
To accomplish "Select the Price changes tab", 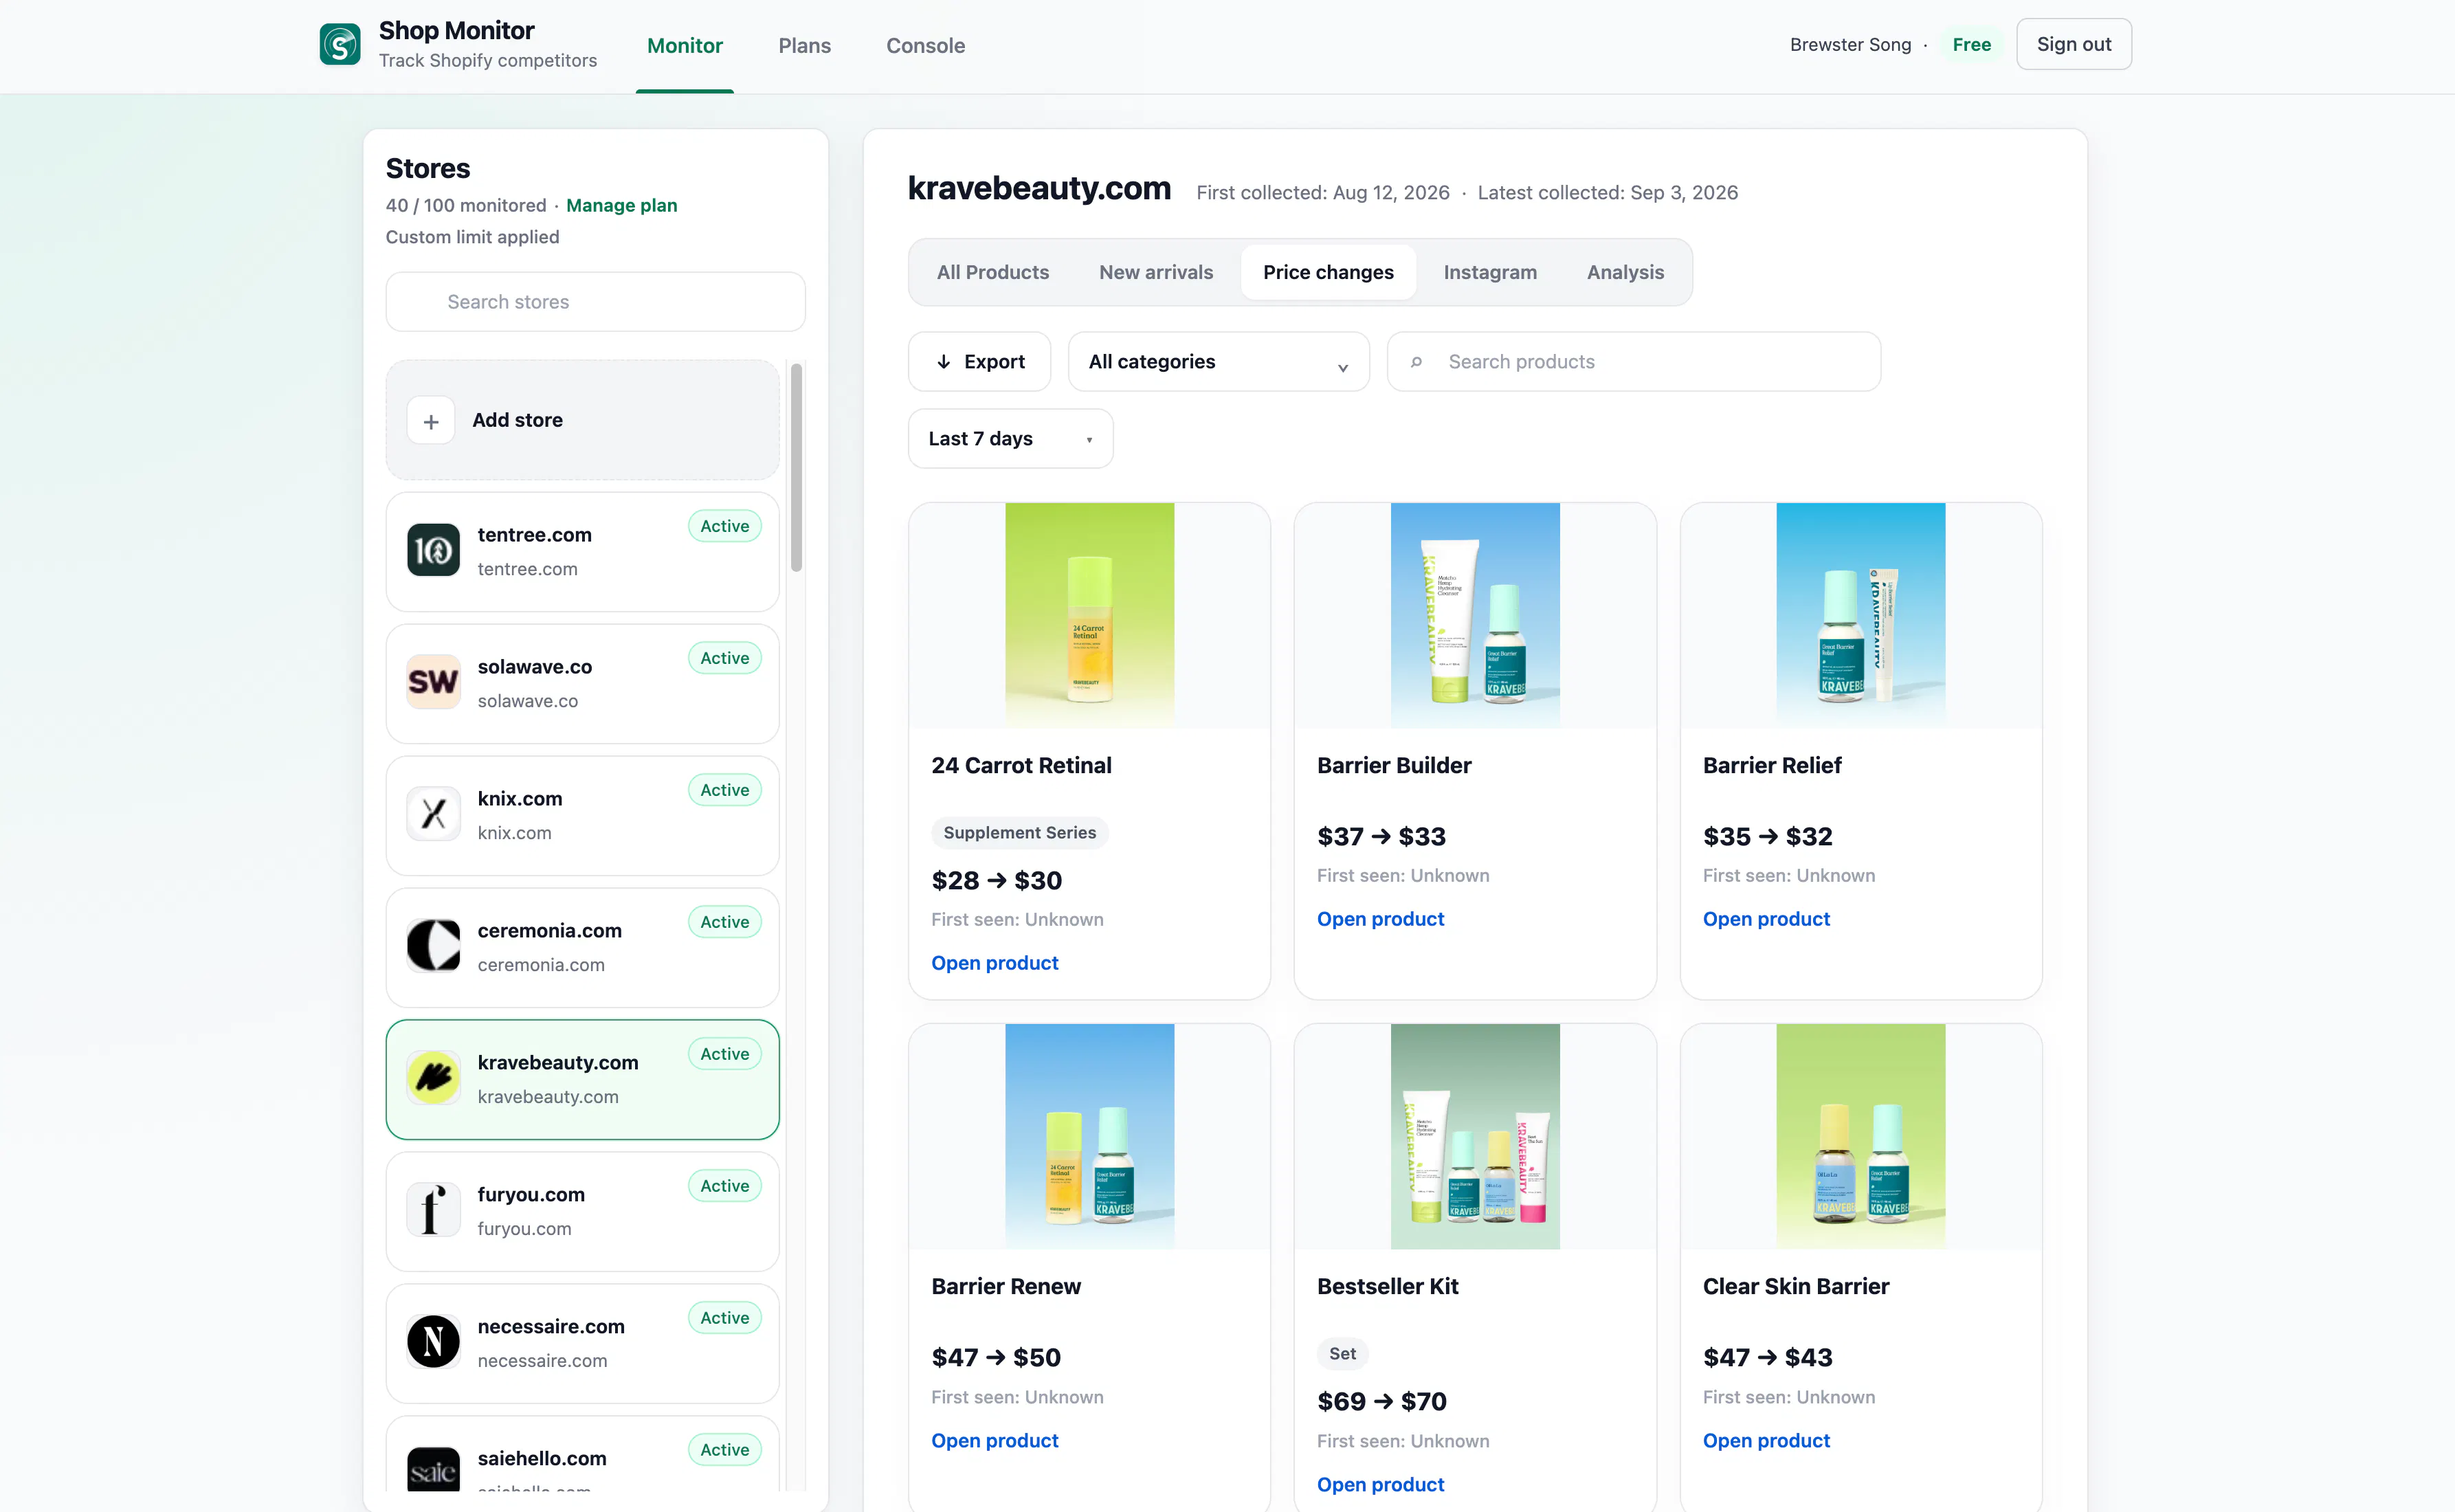I will pyautogui.click(x=1328, y=273).
